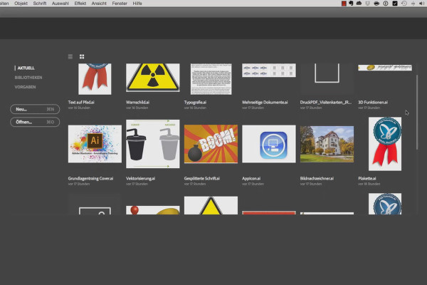Open Text auf Pfad.ai ribbon thumbnail
This screenshot has height=285, width=427.
[95, 79]
